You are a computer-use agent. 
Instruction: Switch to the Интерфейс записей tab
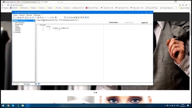point(69,20)
